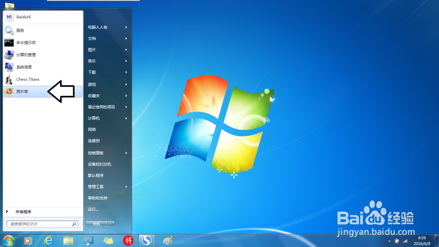Expand 音乐 submenu arrow

126,61
